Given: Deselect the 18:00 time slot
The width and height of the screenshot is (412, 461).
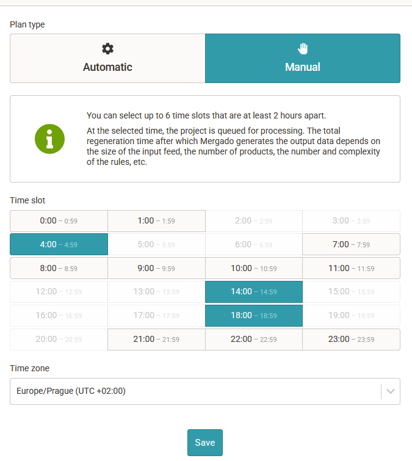Looking at the screenshot, I should [254, 316].
